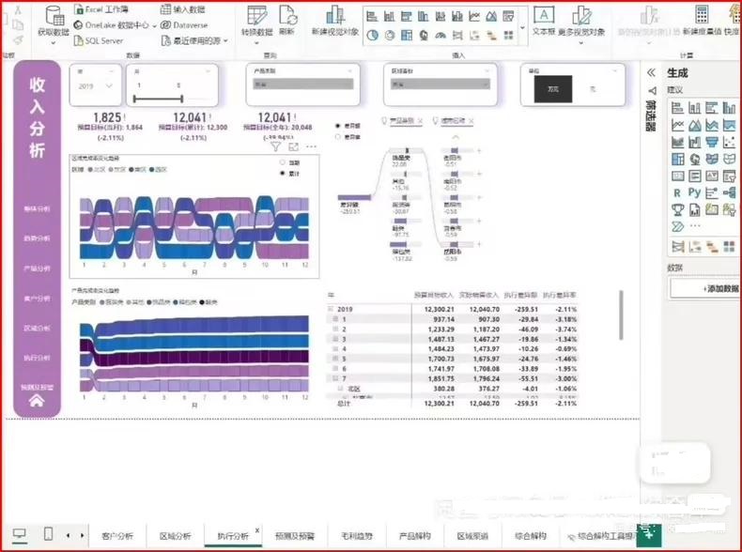
Task: Click the 转换数据 (Transform Data) icon
Action: click(255, 17)
